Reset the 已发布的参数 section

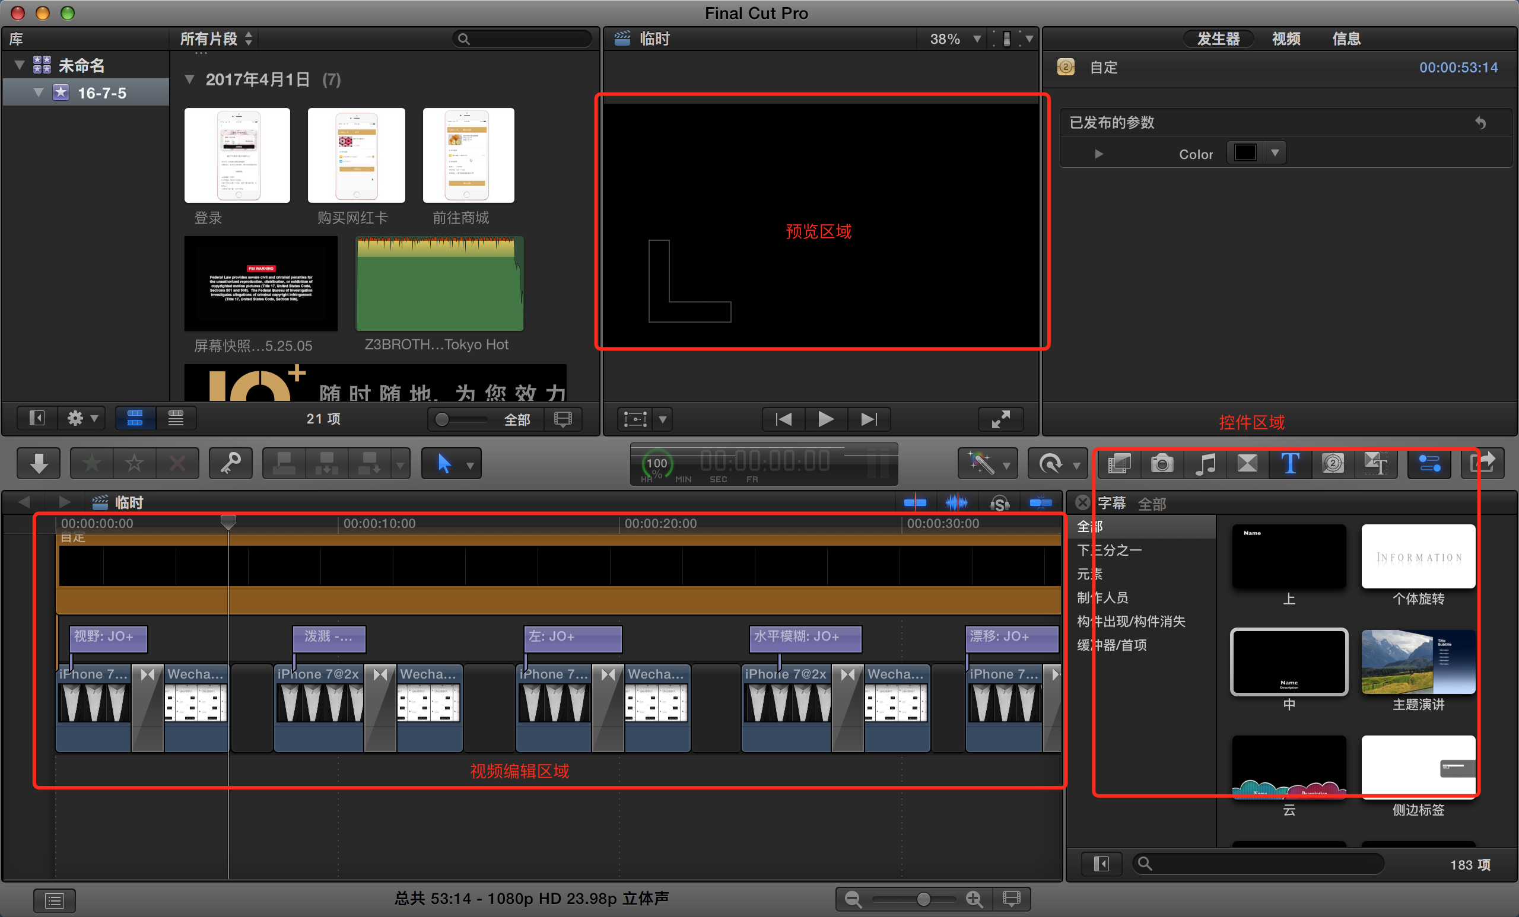coord(1480,122)
